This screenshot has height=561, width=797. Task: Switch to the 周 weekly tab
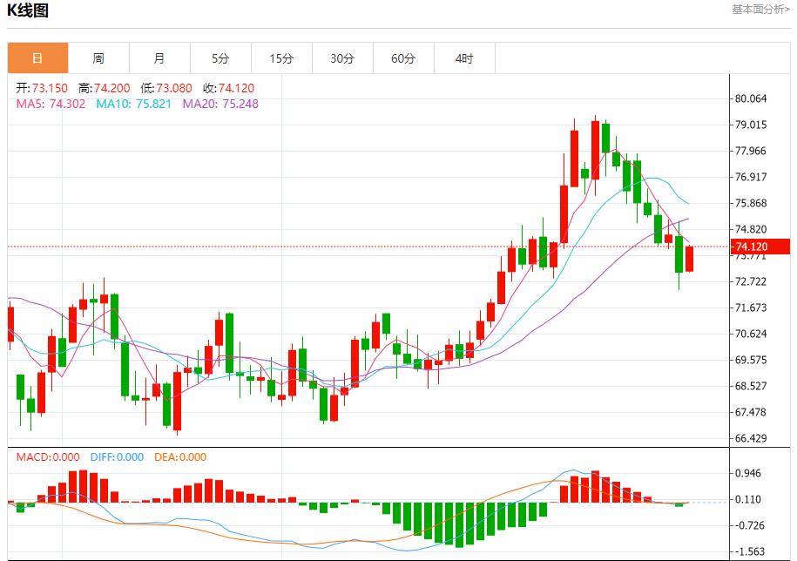pos(98,57)
